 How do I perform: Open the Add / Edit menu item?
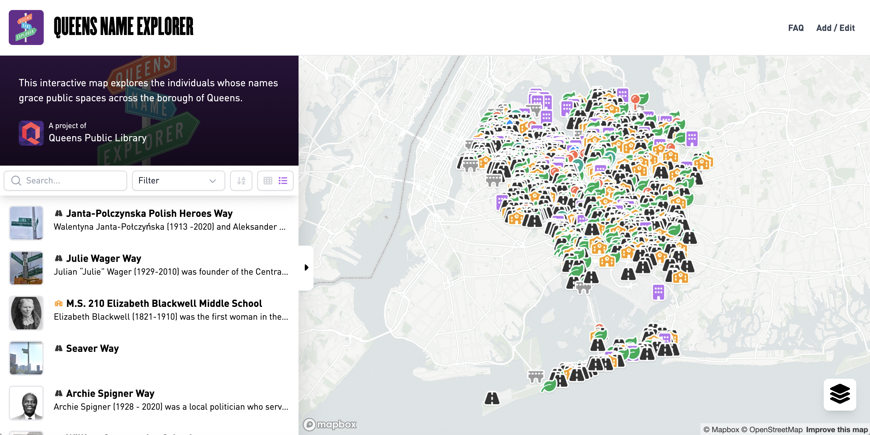click(835, 28)
